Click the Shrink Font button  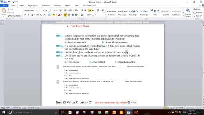click(50, 11)
